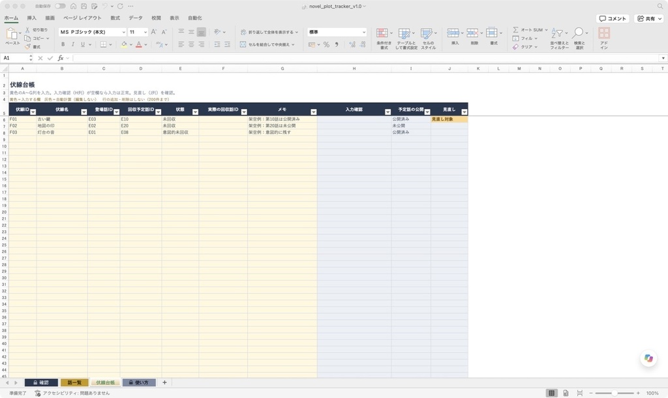Open the クリア clear menu

click(525, 47)
